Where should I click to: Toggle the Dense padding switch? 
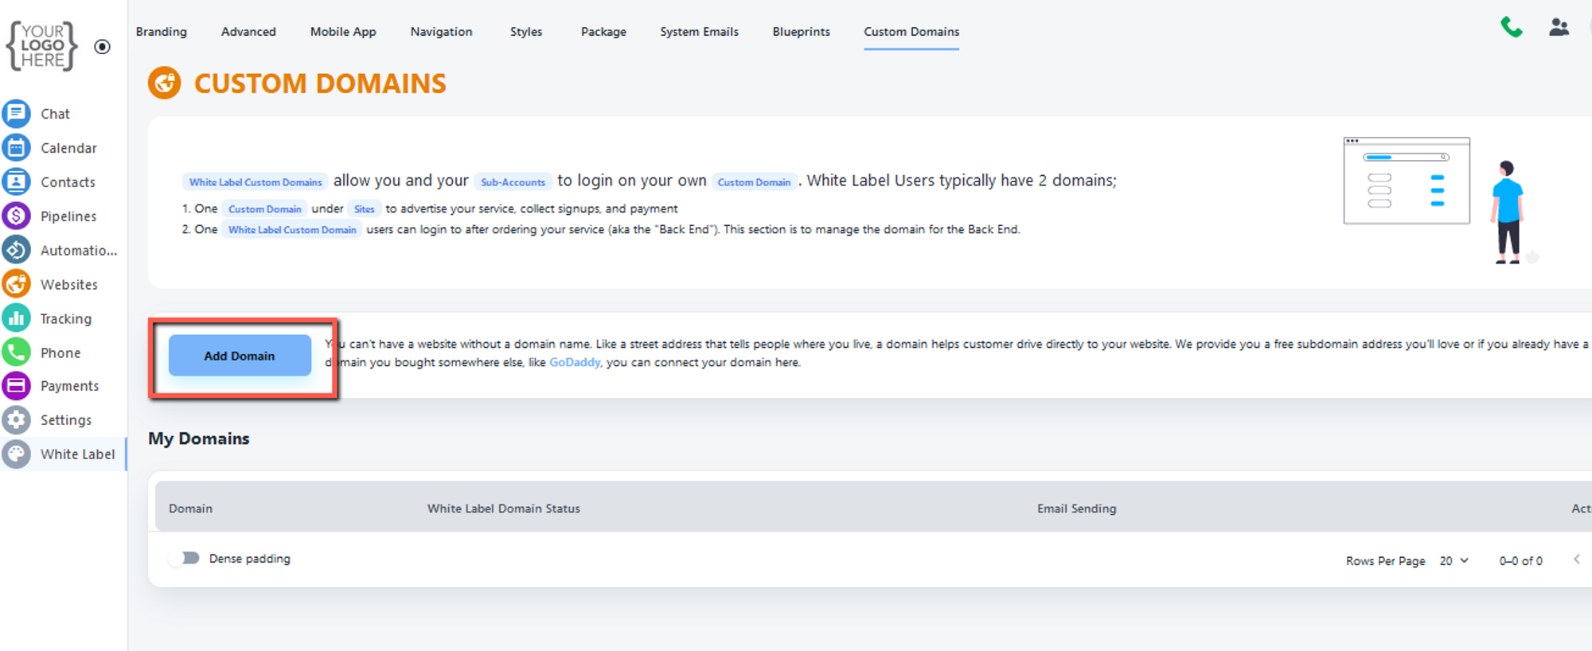pyautogui.click(x=185, y=559)
